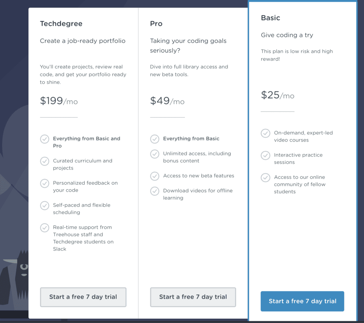364x323 pixels.
Task: Click checkmark beside Access to new beta features
Action: coord(155,176)
